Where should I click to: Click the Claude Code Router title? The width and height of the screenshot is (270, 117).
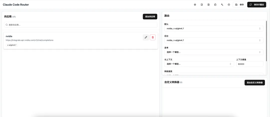(x=16, y=5)
